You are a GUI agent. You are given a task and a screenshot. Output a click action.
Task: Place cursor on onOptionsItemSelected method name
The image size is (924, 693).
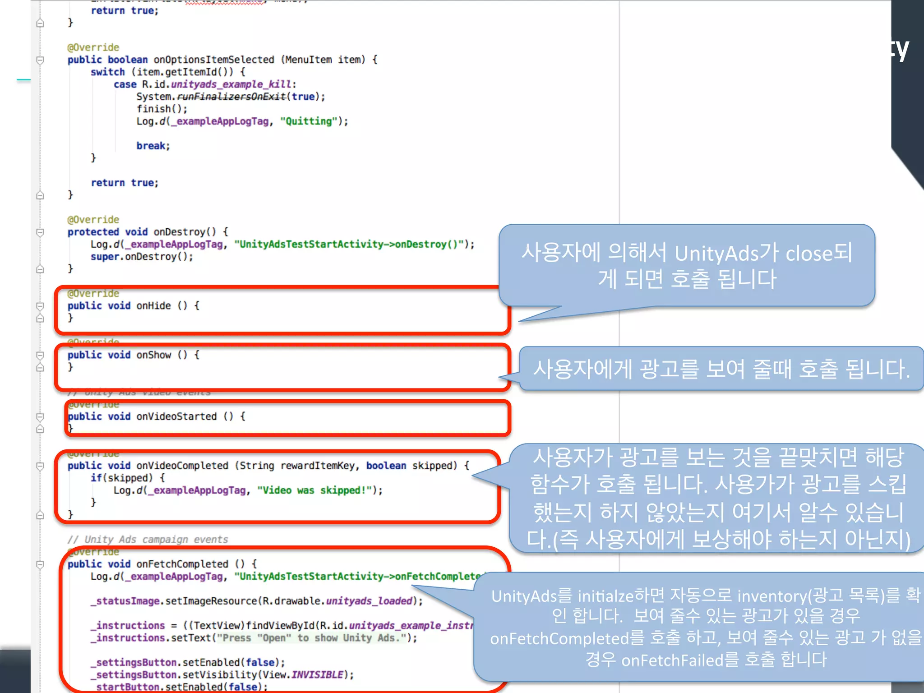(x=214, y=60)
